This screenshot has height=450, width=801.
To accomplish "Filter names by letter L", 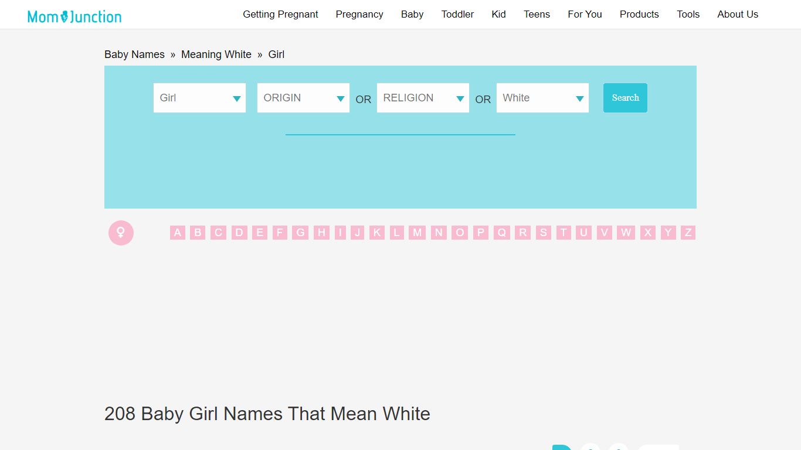I will click(397, 233).
